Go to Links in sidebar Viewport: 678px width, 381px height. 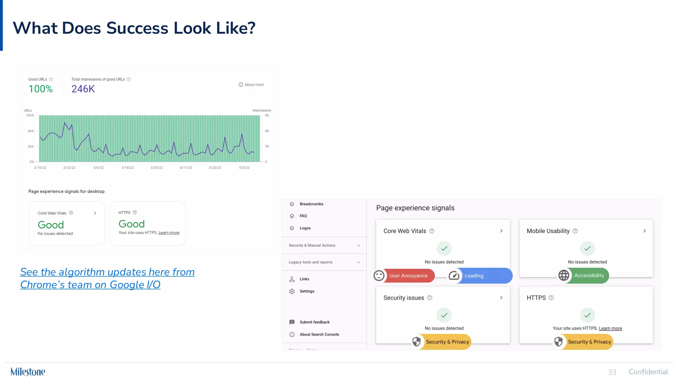(304, 279)
